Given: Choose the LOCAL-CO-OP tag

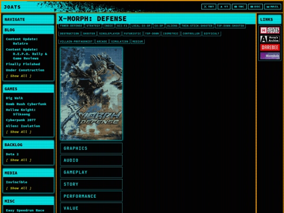Looking at the screenshot, I should (x=141, y=26).
